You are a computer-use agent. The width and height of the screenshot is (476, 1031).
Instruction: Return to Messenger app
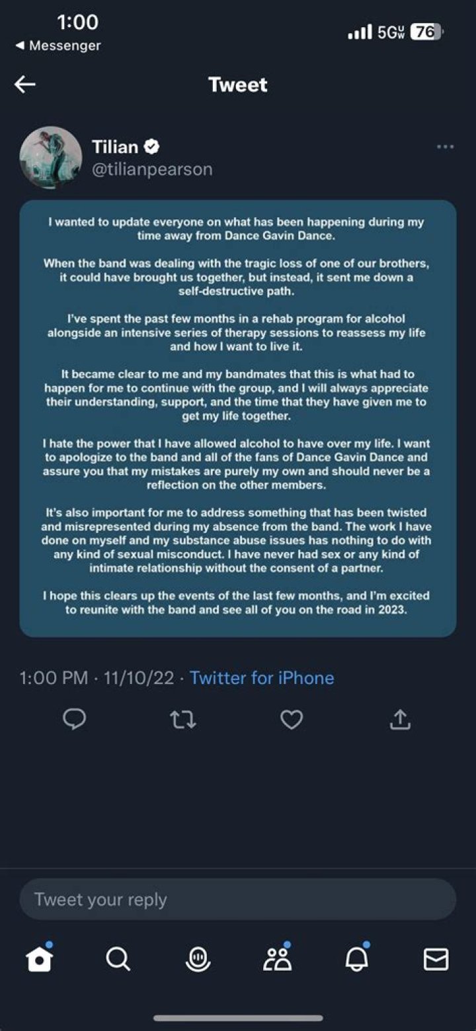[x=58, y=46]
